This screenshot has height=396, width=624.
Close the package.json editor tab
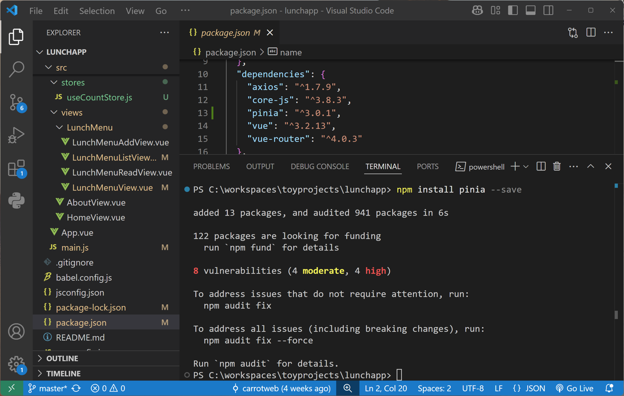[x=270, y=33]
